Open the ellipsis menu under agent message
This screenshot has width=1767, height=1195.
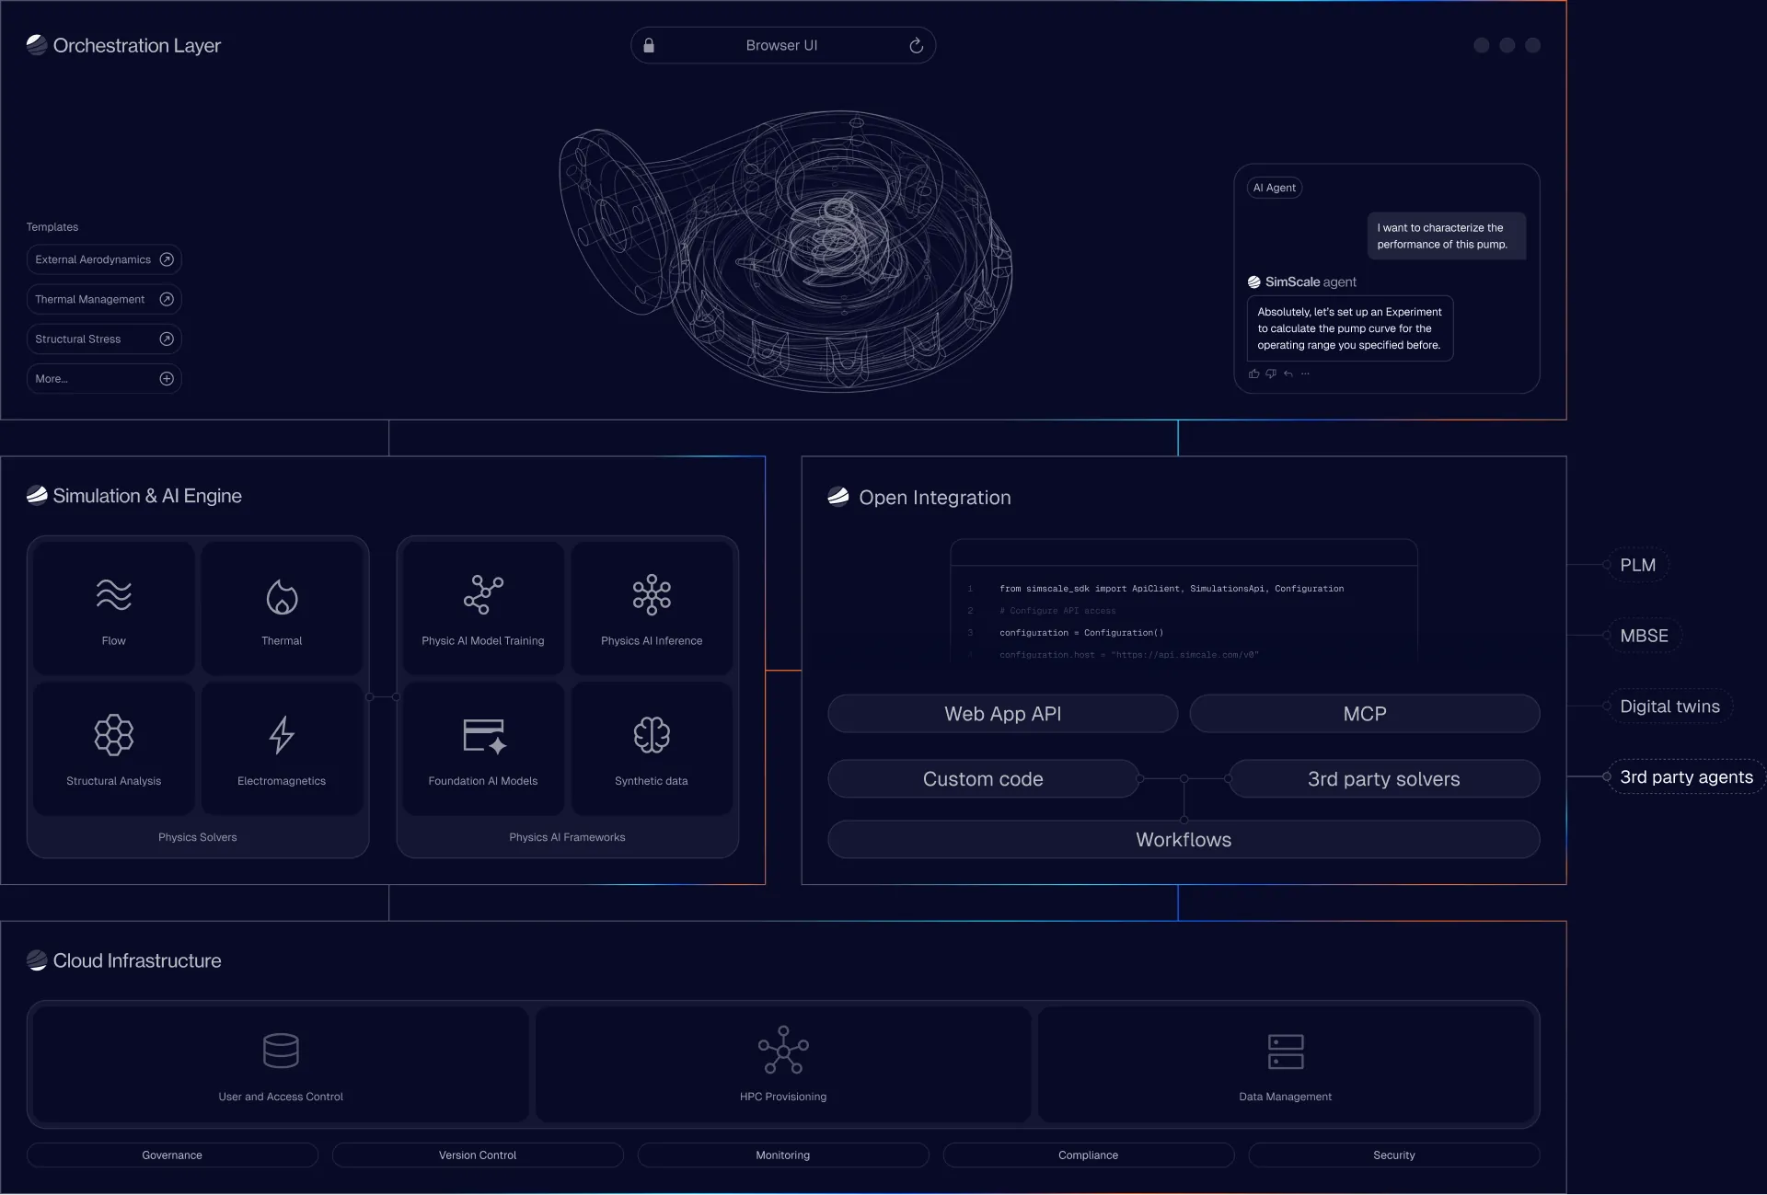tap(1305, 373)
